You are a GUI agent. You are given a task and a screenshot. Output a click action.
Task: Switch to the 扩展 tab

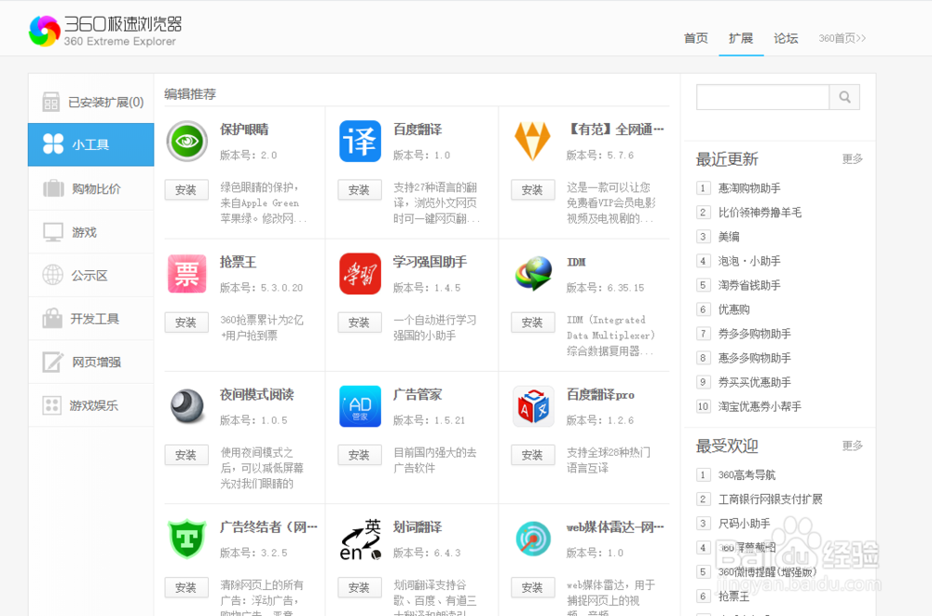click(741, 38)
